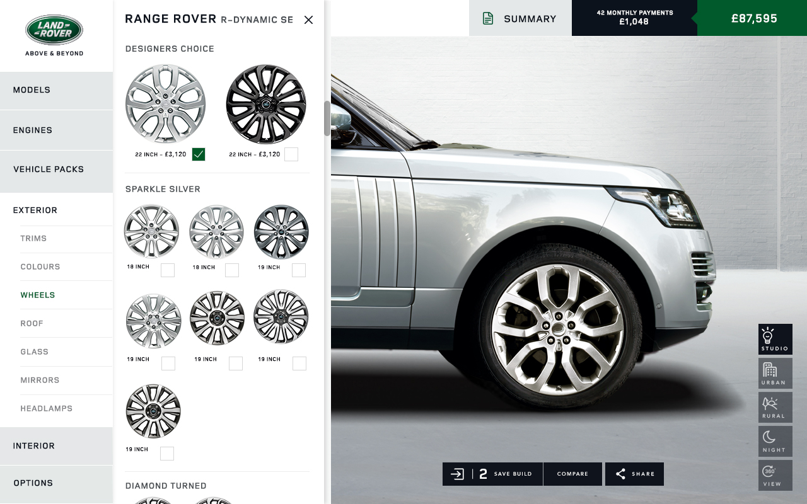807x504 pixels.
Task: Go to Colours submenu
Action: [x=40, y=267]
